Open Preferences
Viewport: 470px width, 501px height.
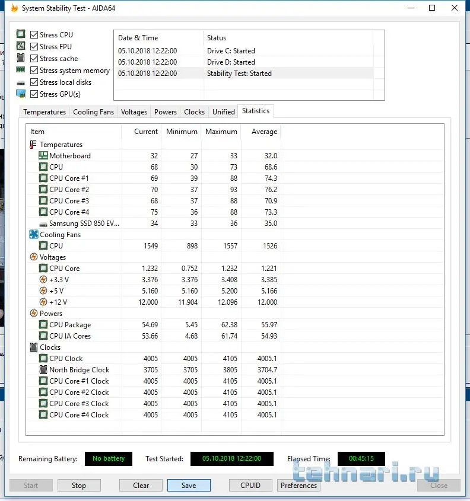pos(298,486)
